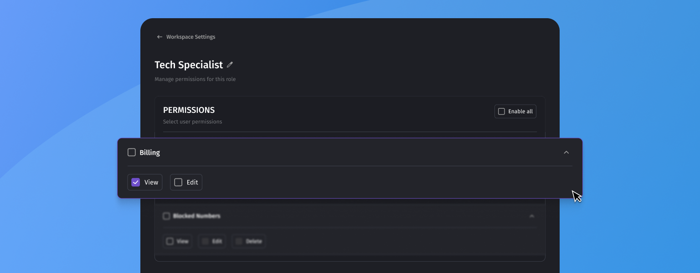Click the back arrow icon beside Workspace Settings

[160, 37]
